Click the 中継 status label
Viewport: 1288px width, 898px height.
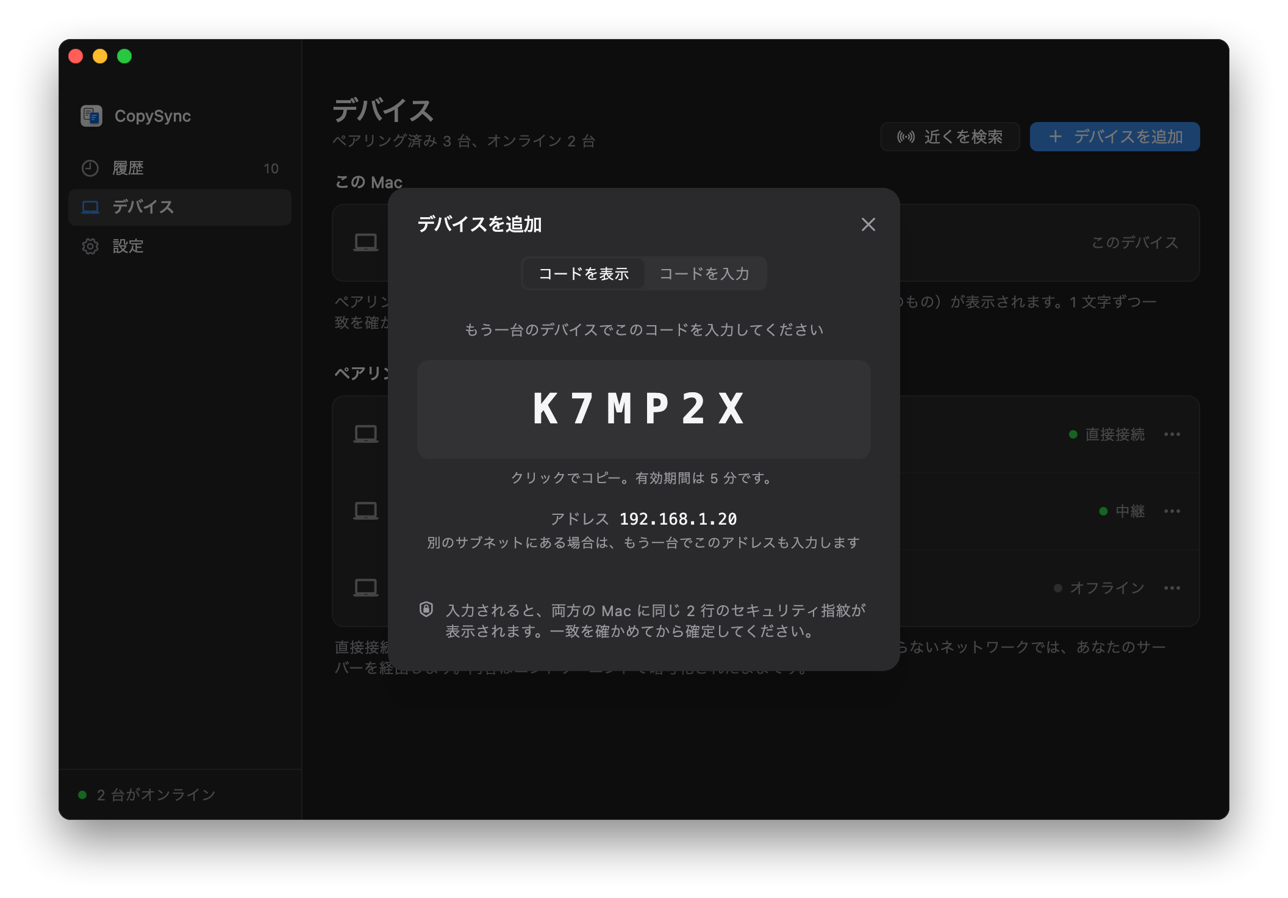(x=1130, y=511)
